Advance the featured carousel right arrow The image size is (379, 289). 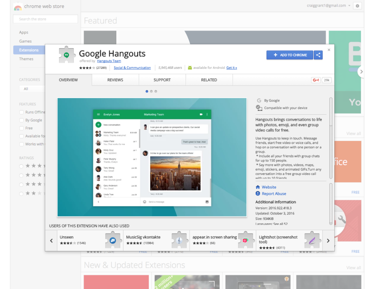(x=361, y=72)
